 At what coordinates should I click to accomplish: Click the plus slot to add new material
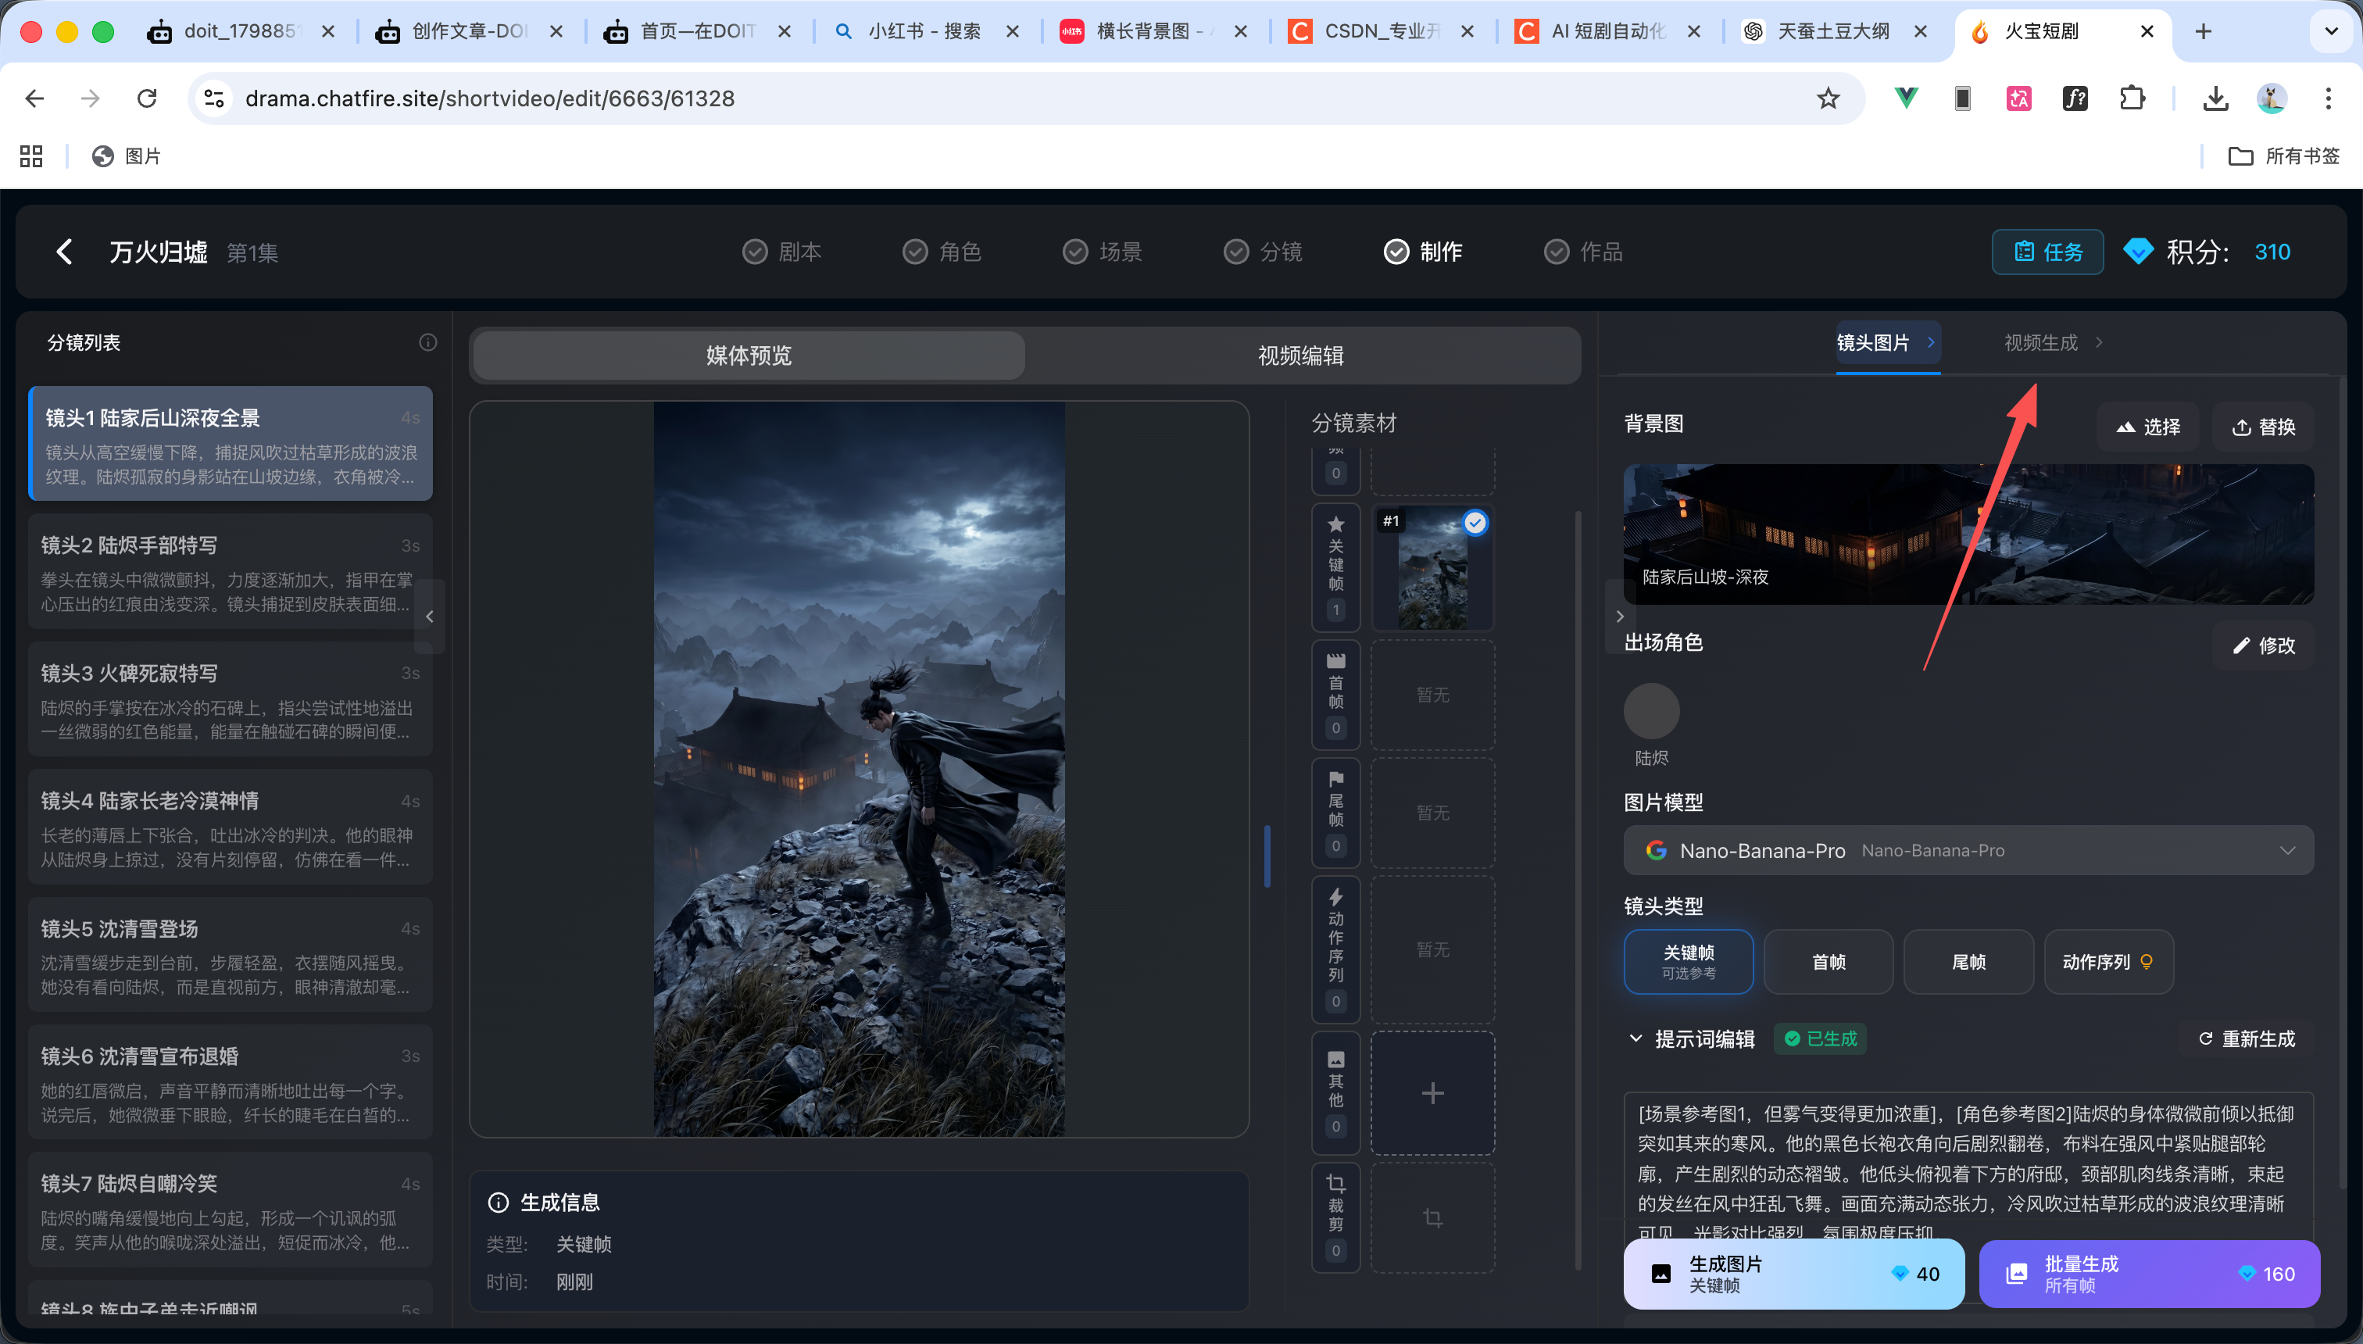[1432, 1092]
